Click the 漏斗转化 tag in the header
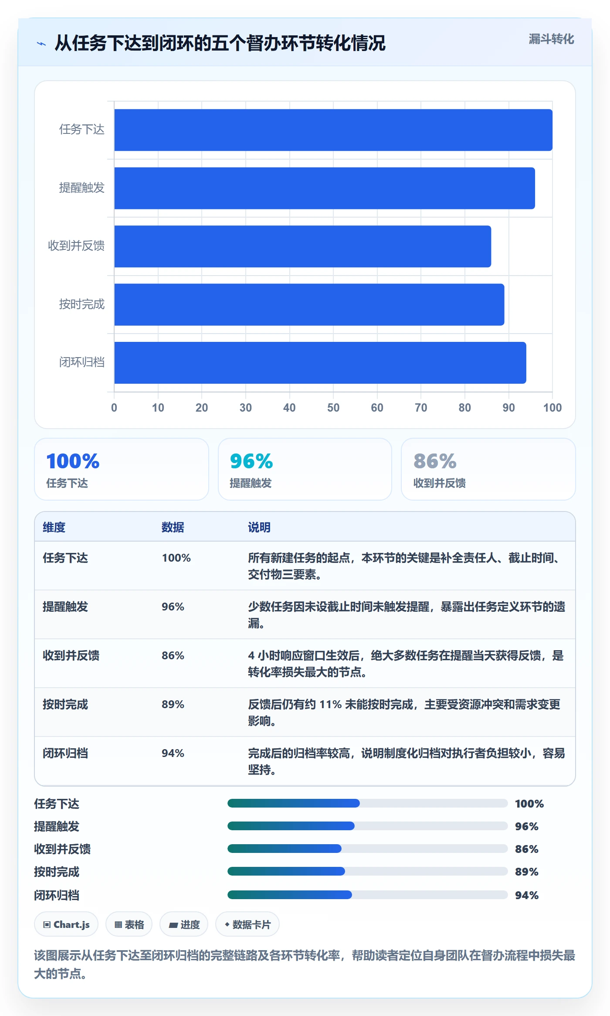Image resolution: width=610 pixels, height=1016 pixels. [551, 39]
